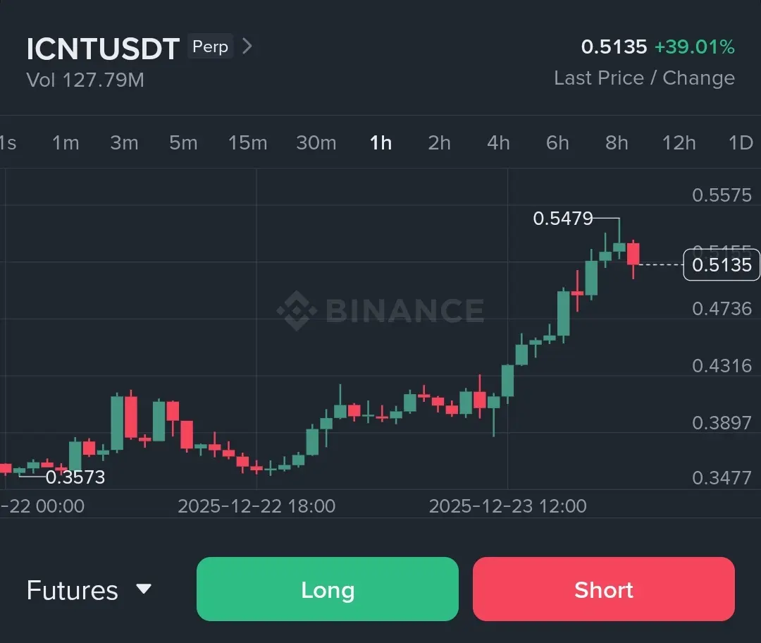
Task: Tap the ICNTUSDT symbol title
Action: coord(103,49)
